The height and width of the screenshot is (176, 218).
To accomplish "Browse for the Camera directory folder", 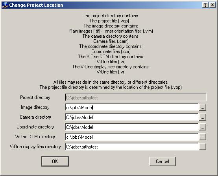I will click(x=202, y=117).
